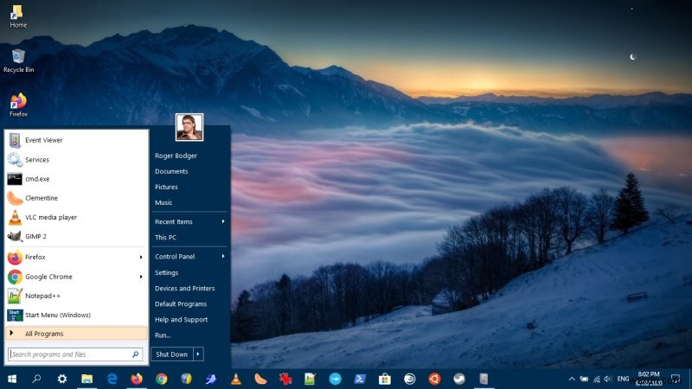Launch VLC media player from start menu
The width and height of the screenshot is (692, 389).
point(76,218)
